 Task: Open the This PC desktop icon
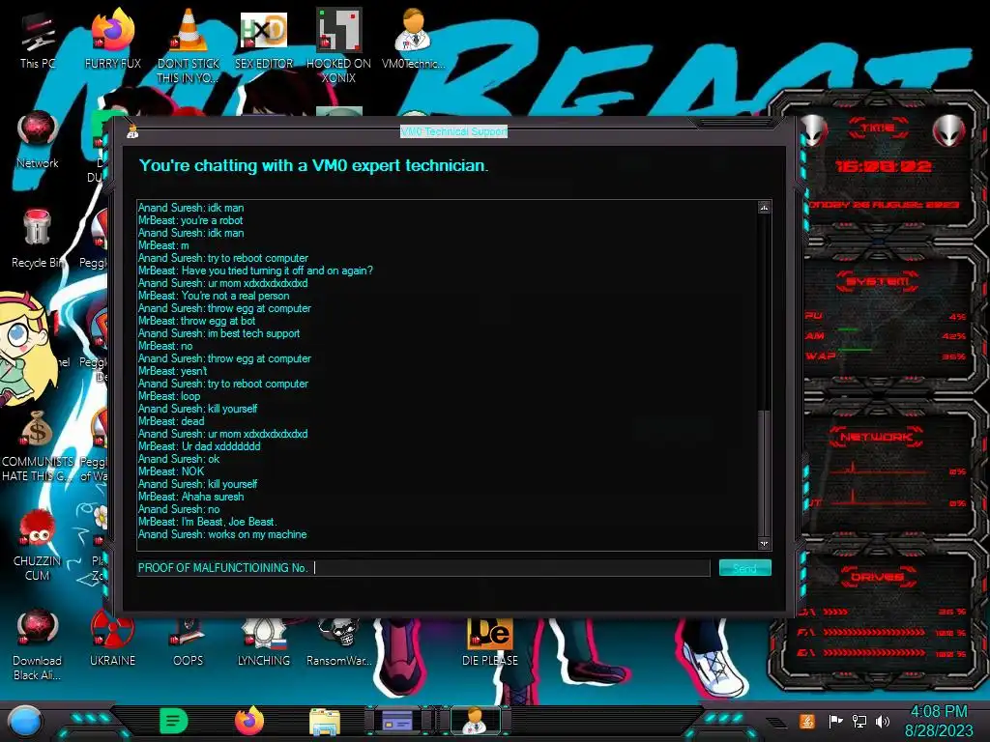click(x=38, y=40)
